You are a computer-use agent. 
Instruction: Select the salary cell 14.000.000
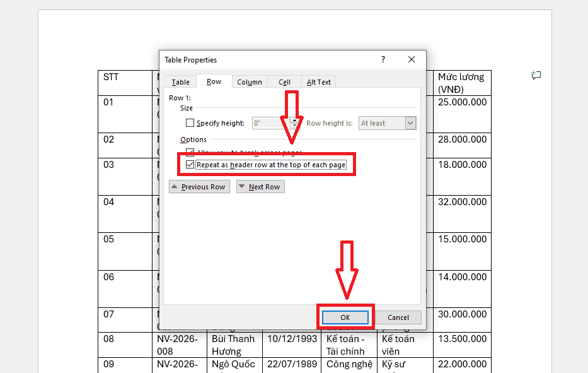462,289
